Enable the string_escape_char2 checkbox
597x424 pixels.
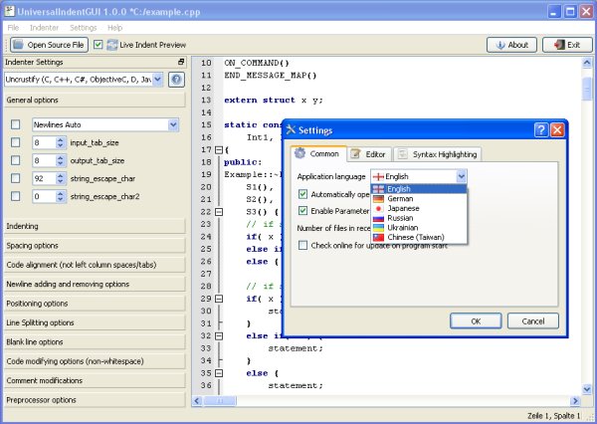[x=16, y=196]
